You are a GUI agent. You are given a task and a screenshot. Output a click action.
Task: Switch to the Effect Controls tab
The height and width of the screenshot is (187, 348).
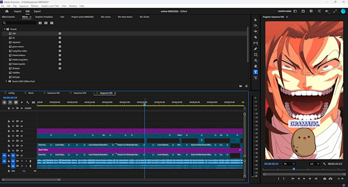click(8, 17)
